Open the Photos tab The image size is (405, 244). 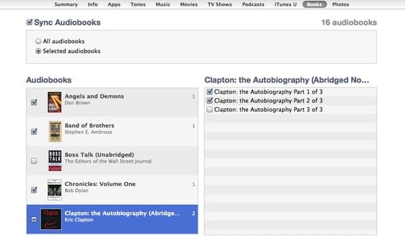(340, 5)
